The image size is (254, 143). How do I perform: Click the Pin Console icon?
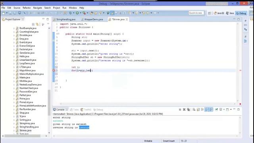click(216, 110)
